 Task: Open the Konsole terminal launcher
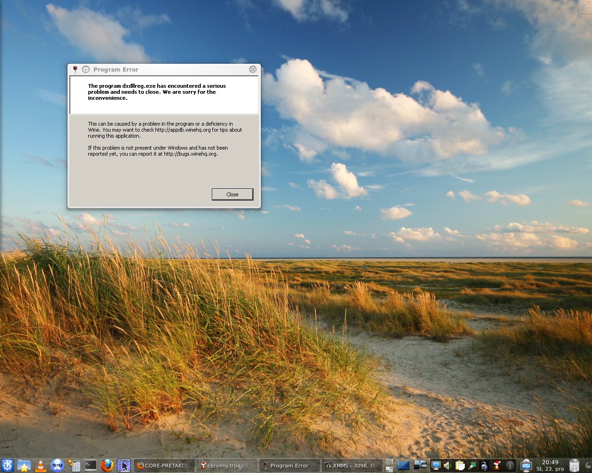point(91,466)
